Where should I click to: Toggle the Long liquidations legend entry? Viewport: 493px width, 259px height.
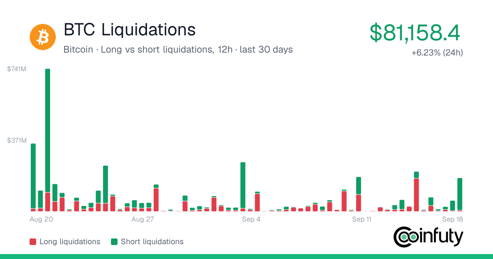(x=65, y=242)
